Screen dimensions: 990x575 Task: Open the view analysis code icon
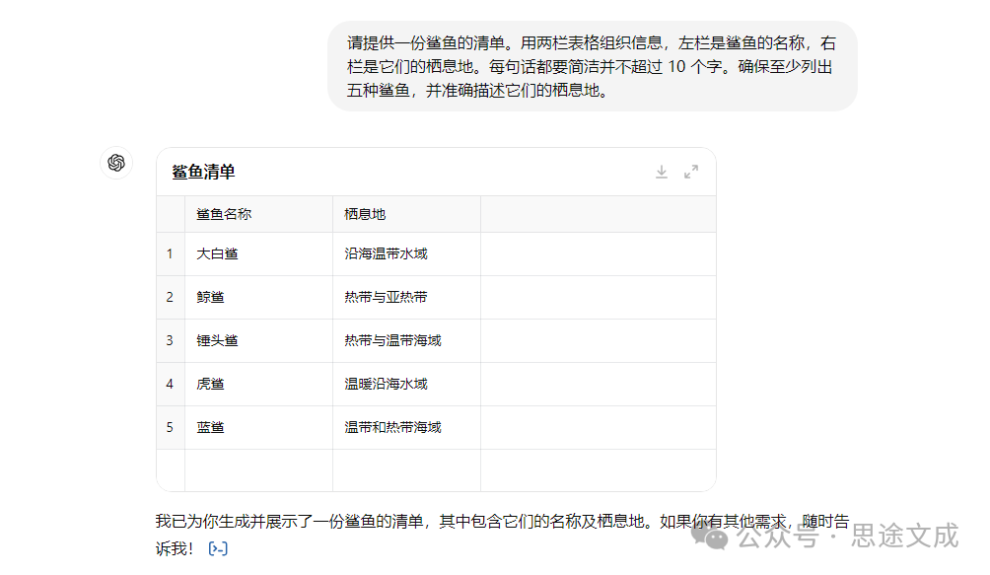pyautogui.click(x=219, y=548)
